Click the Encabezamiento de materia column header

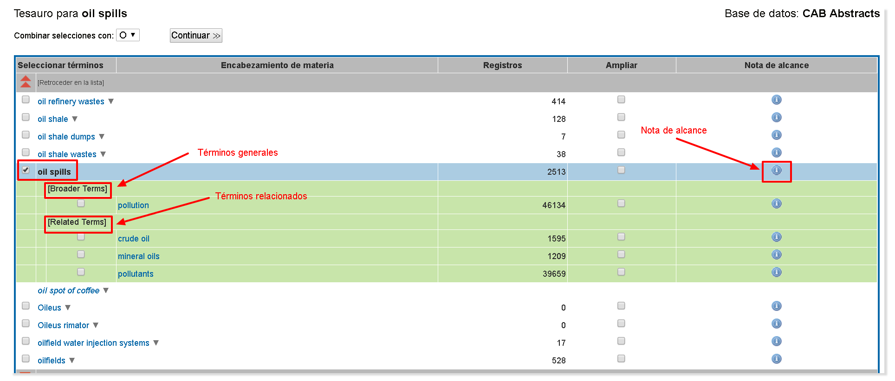coord(277,65)
